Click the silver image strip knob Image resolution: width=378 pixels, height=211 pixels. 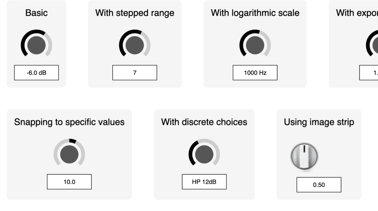[304, 157]
